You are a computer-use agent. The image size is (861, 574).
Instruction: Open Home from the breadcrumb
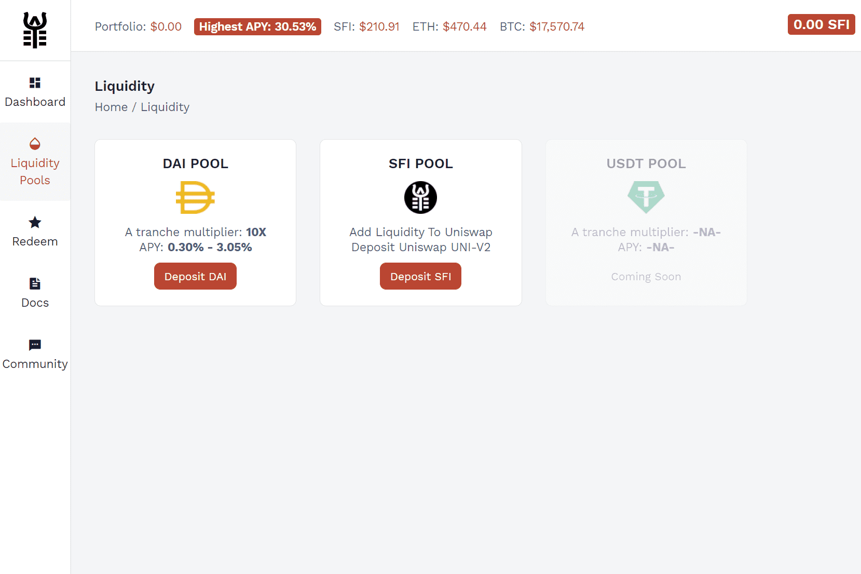pyautogui.click(x=111, y=107)
